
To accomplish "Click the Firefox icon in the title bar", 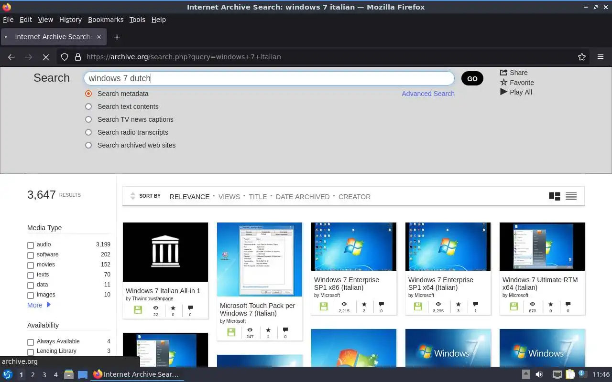I will (x=7, y=7).
